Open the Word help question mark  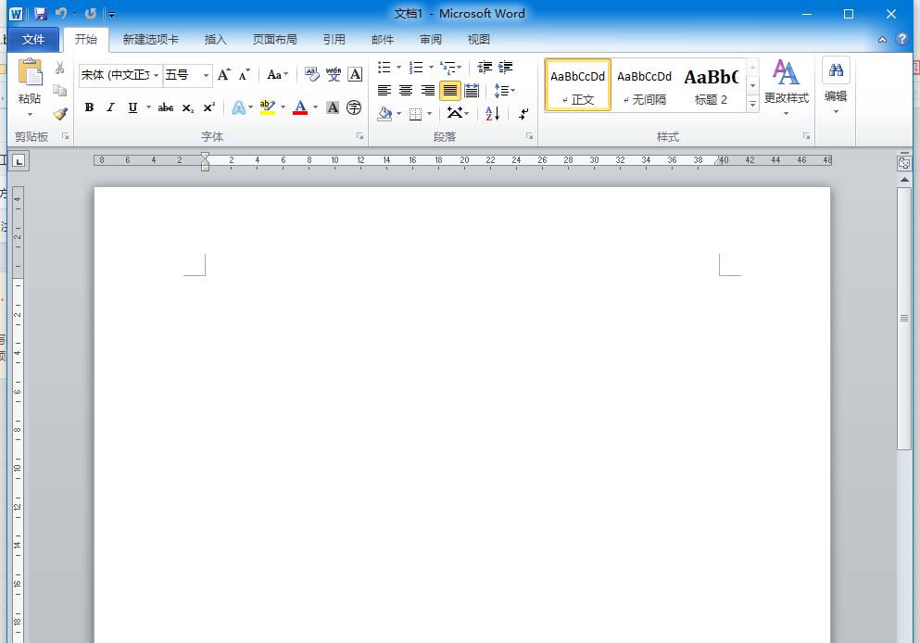(901, 40)
